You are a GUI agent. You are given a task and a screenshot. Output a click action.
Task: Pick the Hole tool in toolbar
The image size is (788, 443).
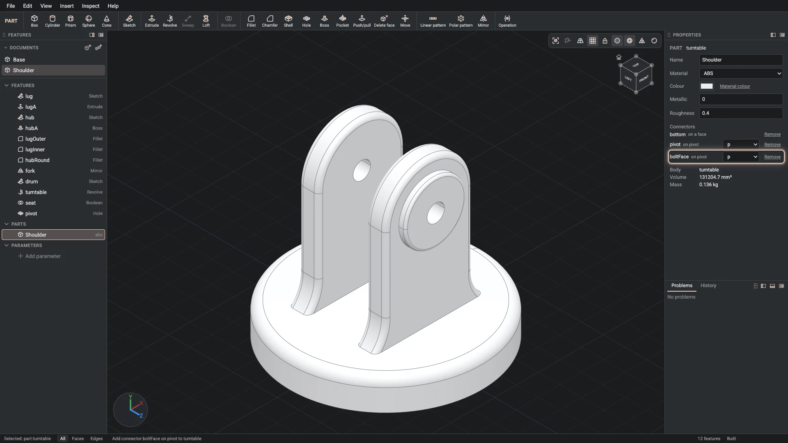click(x=307, y=21)
